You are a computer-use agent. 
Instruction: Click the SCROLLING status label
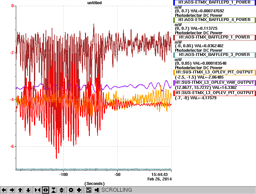[x=117, y=190]
